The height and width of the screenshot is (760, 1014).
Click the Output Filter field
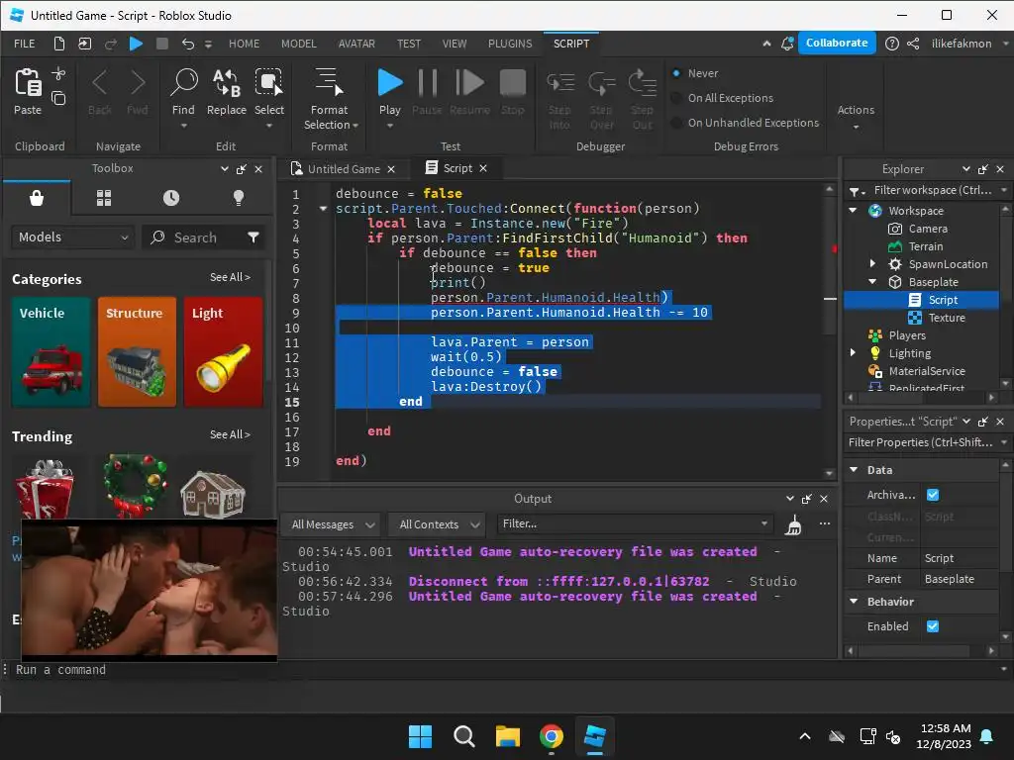[x=635, y=524]
